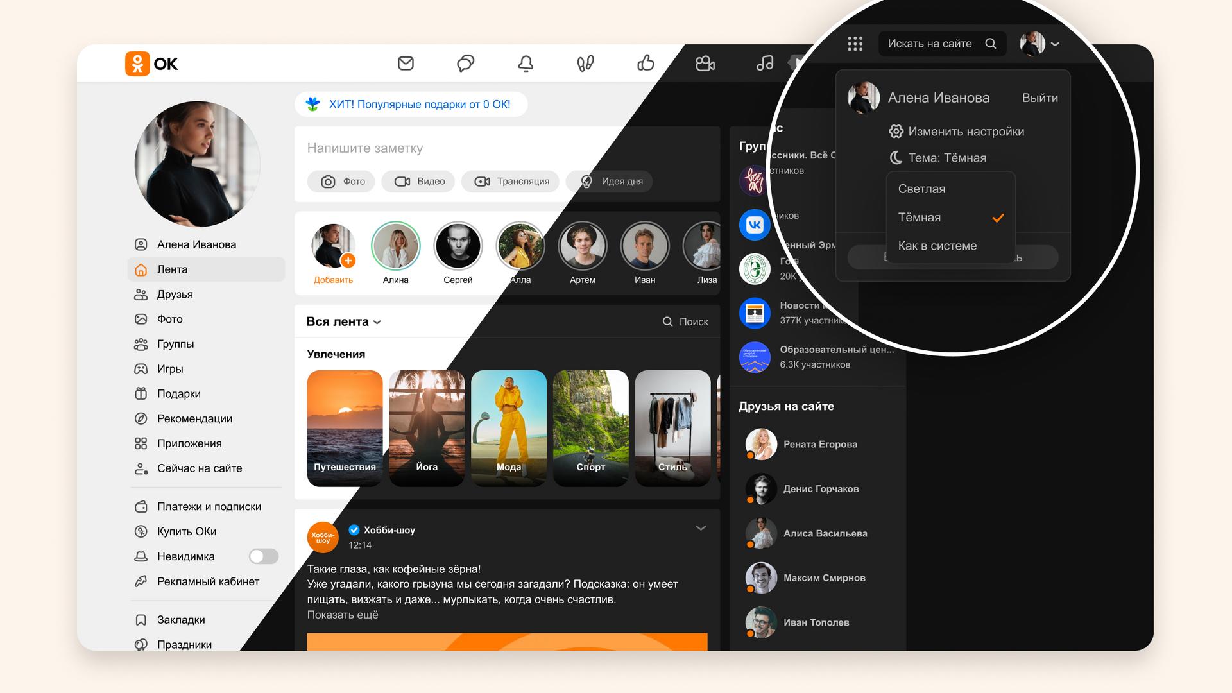1232x693 pixels.
Task: Open the guests footprints icon
Action: click(x=585, y=64)
